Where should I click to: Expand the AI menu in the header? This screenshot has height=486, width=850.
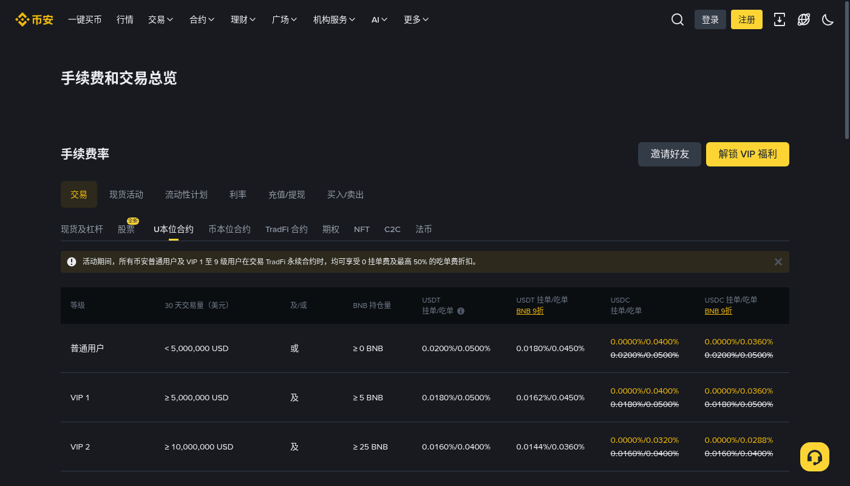380,19
